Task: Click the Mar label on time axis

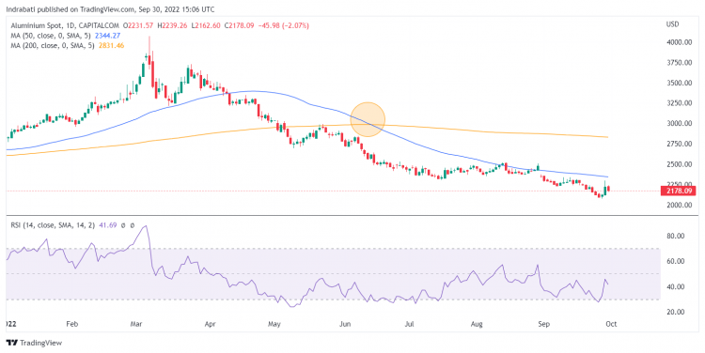Action: 135,324
